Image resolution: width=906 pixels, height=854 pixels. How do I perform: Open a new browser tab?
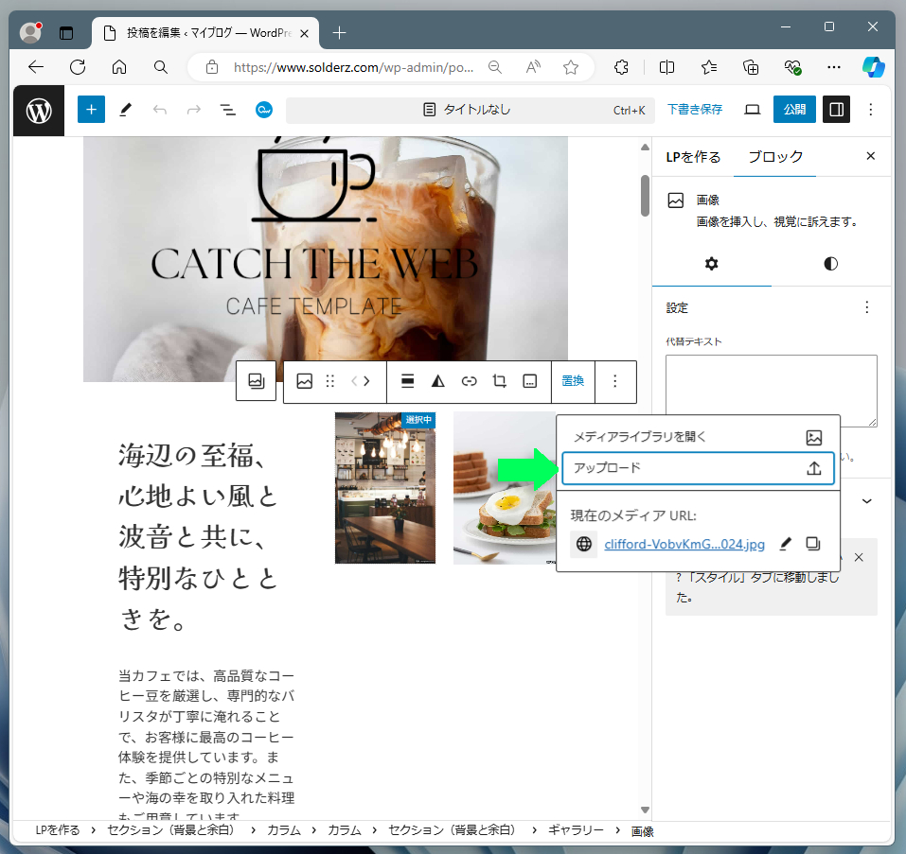click(339, 33)
